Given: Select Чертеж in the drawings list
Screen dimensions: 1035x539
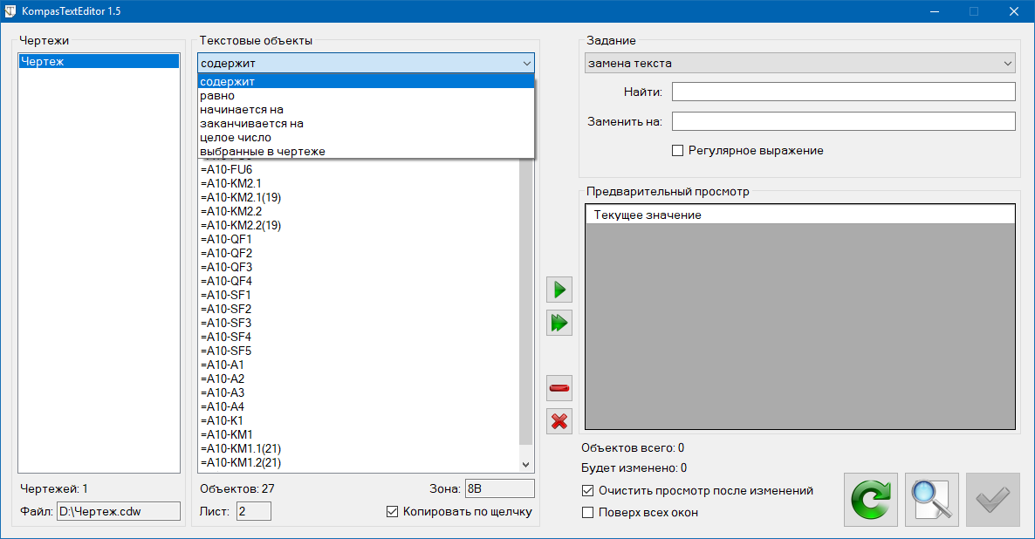Looking at the screenshot, I should click(x=98, y=62).
